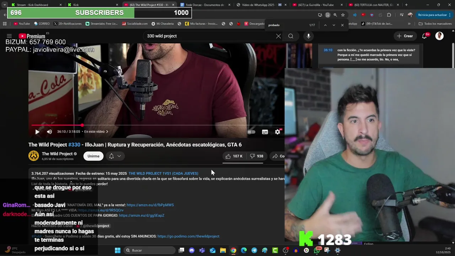455x256 pixels.
Task: Switch to TERTULIA con NAUTER tab
Action: coord(374,5)
